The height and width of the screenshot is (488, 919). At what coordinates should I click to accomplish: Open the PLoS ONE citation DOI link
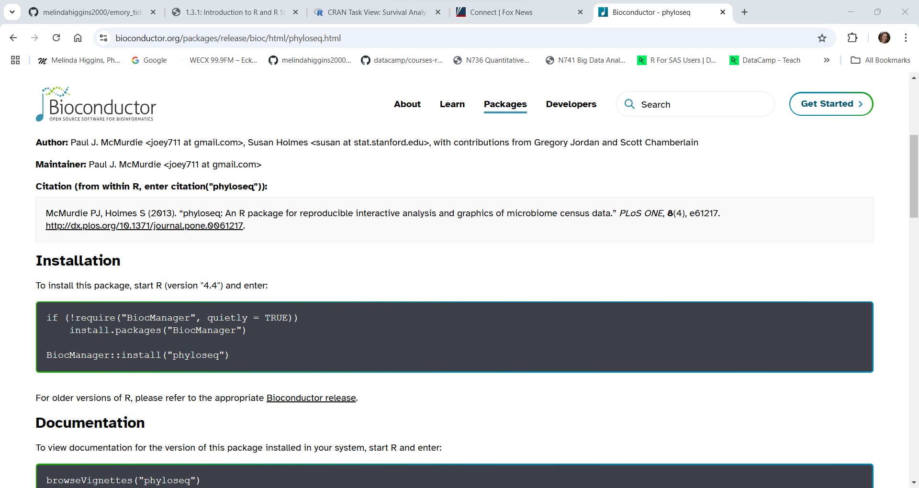(x=144, y=226)
